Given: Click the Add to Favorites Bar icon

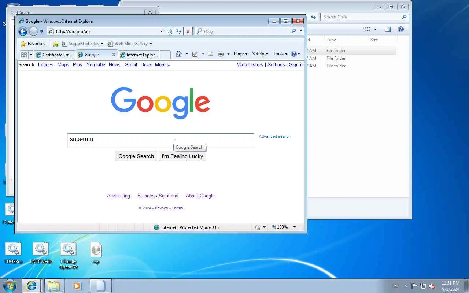Looking at the screenshot, I should [56, 44].
